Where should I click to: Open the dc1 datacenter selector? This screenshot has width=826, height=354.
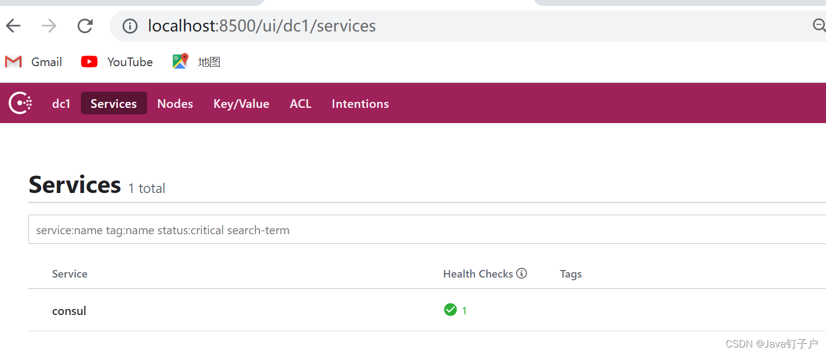[x=61, y=103]
